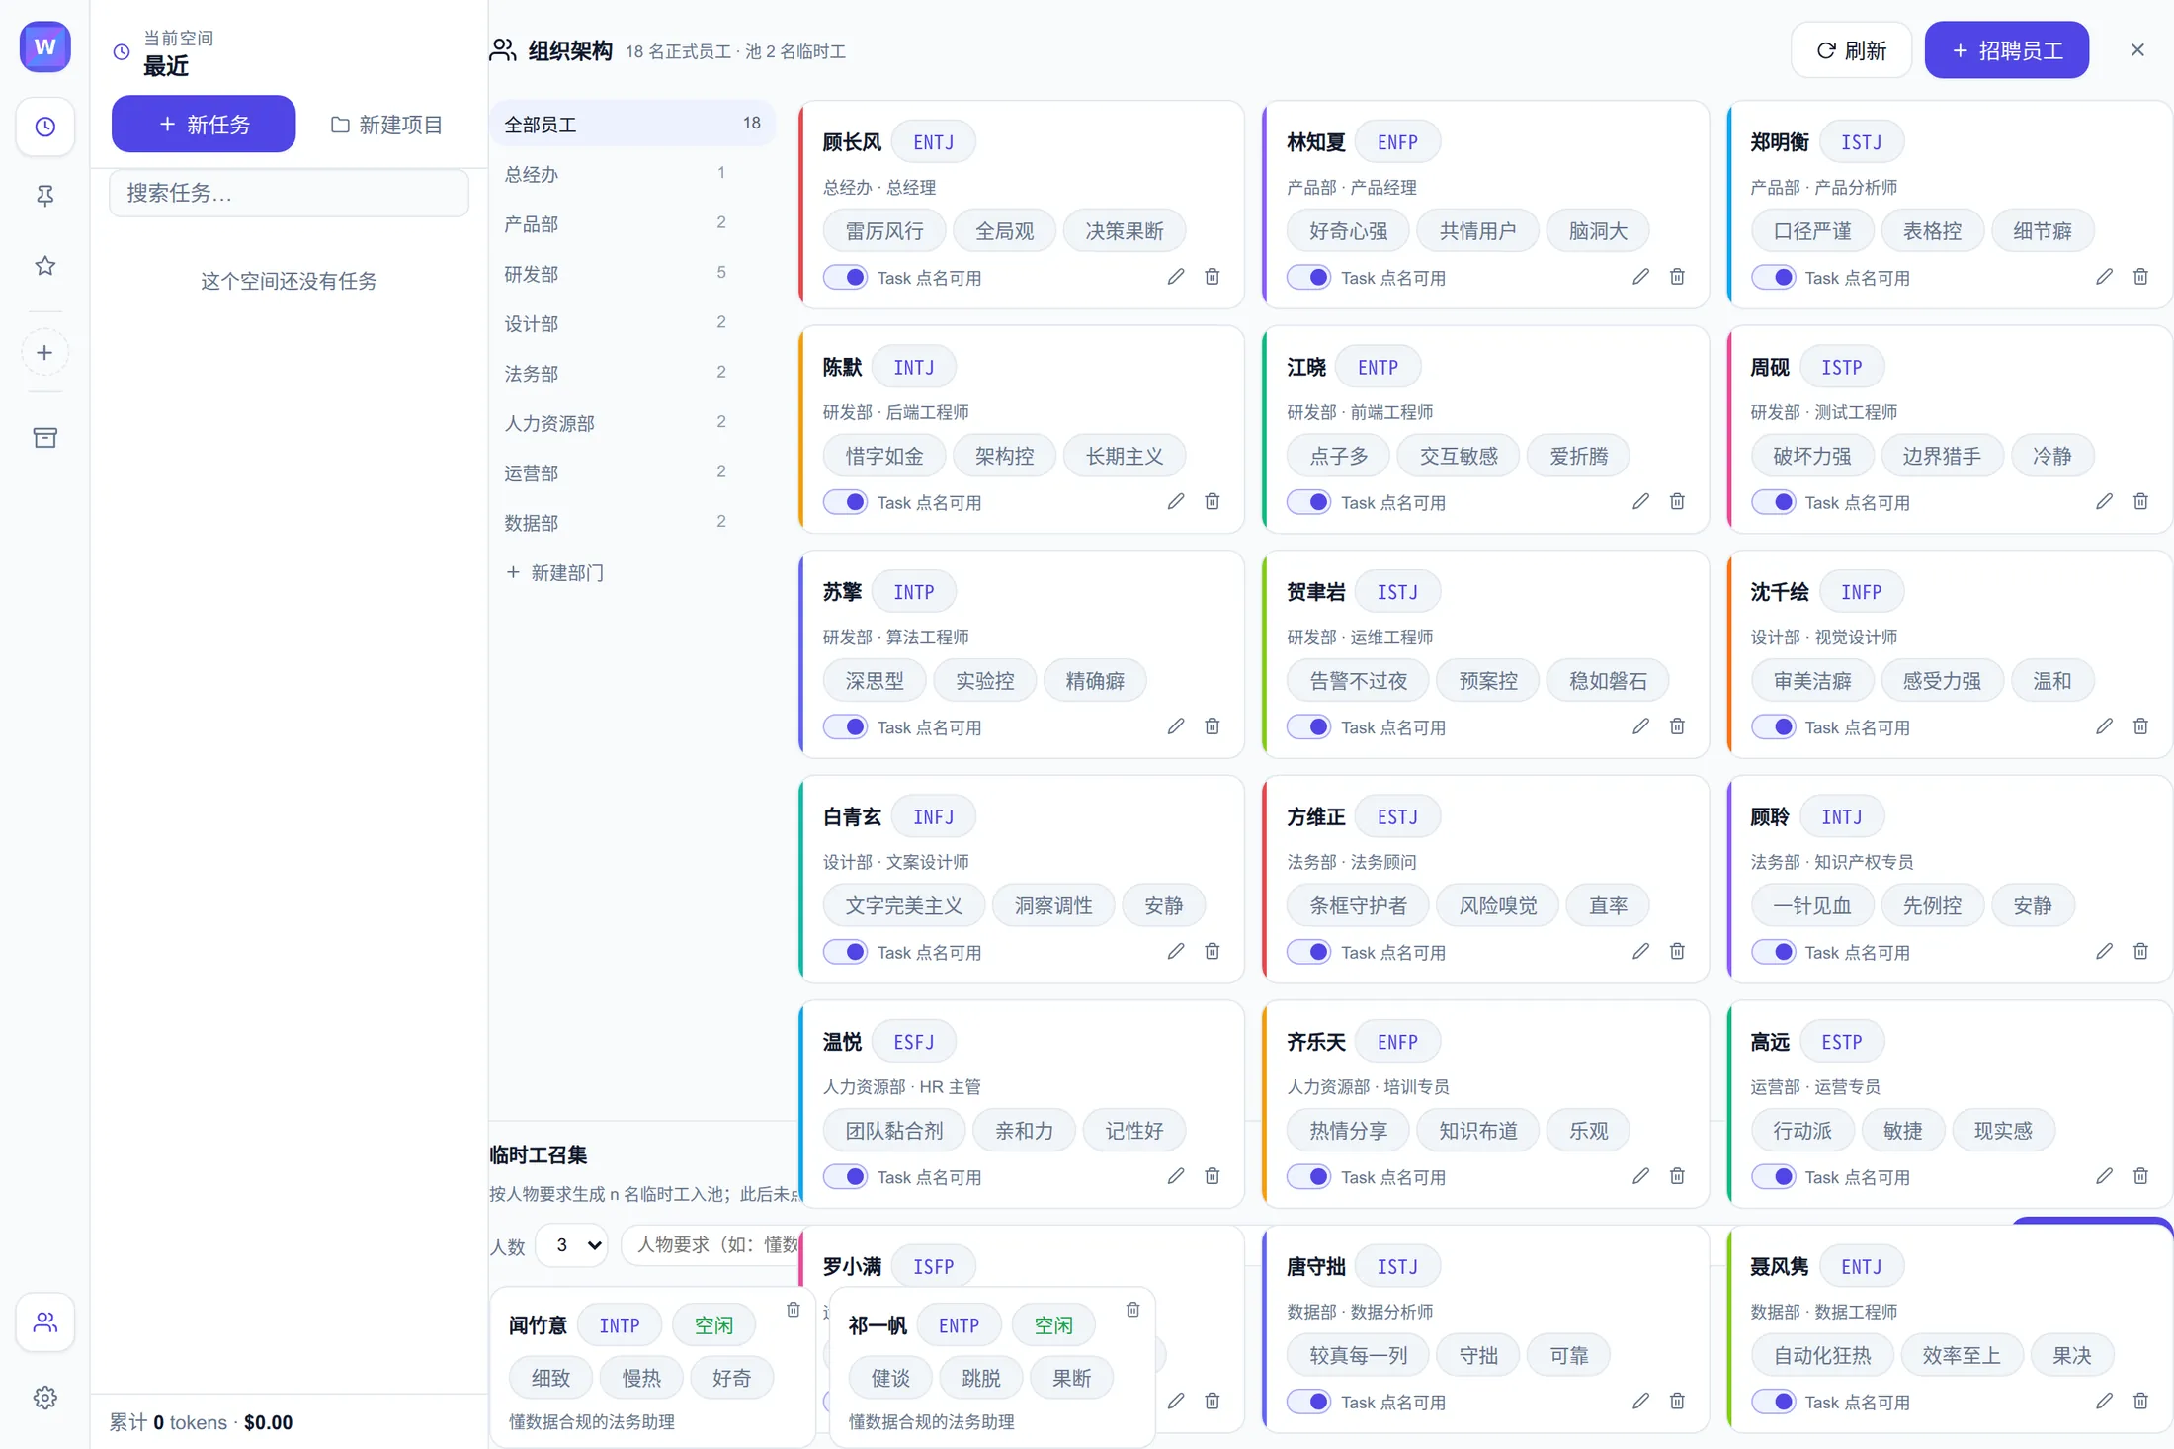Edit employee 周砚 with pencil icon
This screenshot has width=2174, height=1449.
2104,502
